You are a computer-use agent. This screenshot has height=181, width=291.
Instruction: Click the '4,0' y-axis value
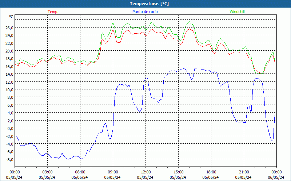point(11,113)
